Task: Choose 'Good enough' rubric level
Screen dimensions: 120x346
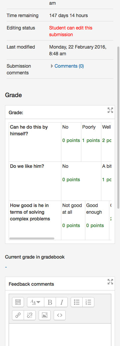Action: tap(97, 220)
